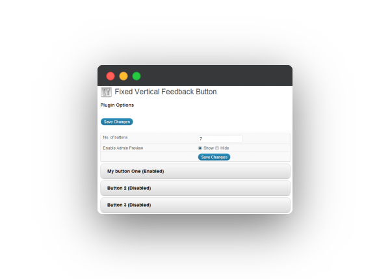Expand the My button One (Enabled) panel
Image resolution: width=390 pixels, height=279 pixels.
(195, 171)
